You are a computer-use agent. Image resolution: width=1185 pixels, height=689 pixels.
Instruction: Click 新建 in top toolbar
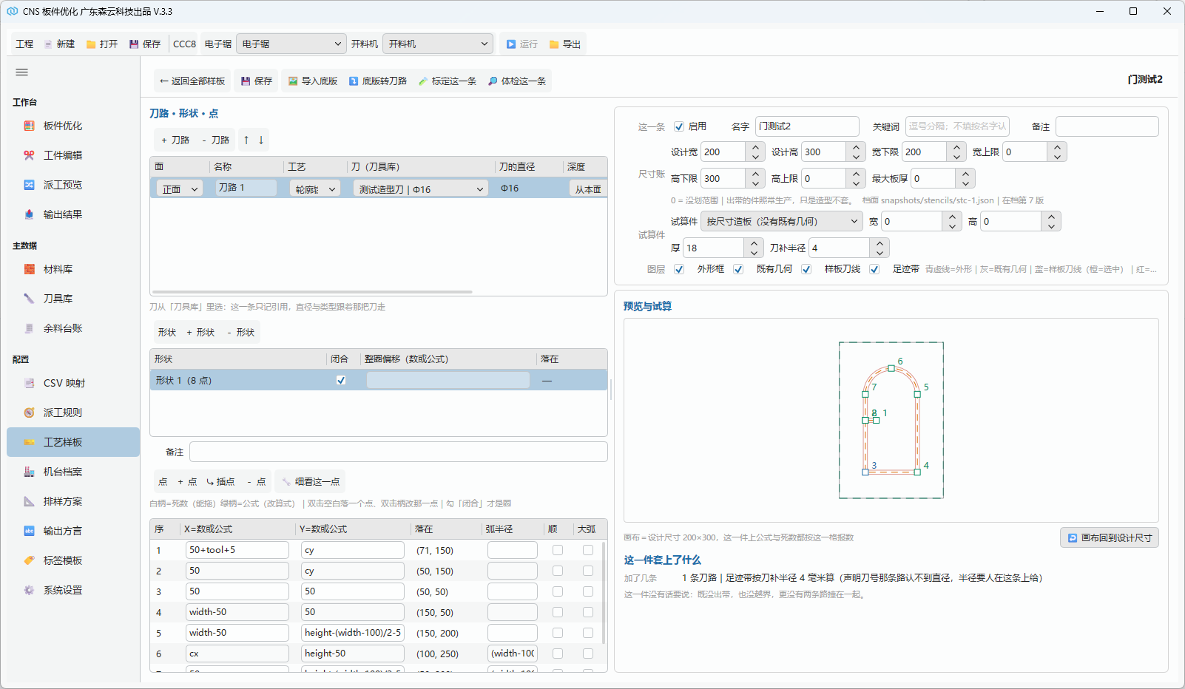tap(59, 44)
